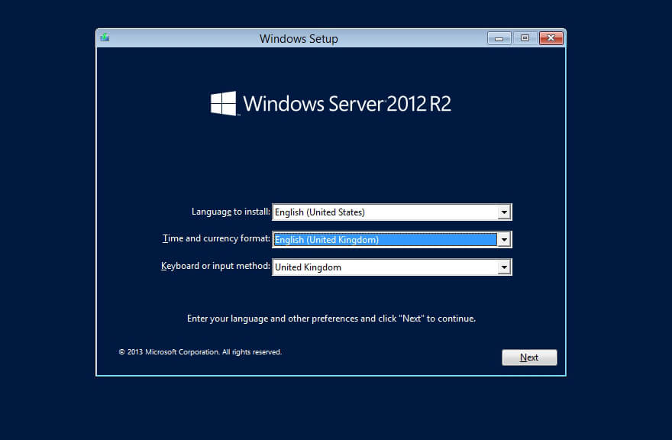Viewport: 672px width, 440px height.
Task: Open the Time and currency format dropdown arrow
Action: (x=504, y=240)
